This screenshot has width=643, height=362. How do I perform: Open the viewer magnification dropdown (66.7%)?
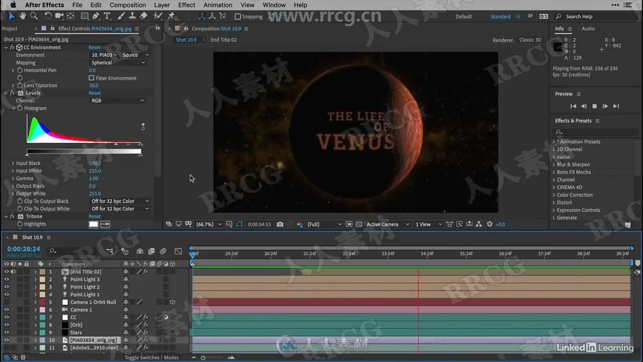coord(209,224)
